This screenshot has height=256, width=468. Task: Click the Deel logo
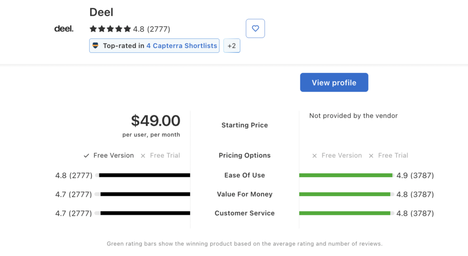click(64, 29)
